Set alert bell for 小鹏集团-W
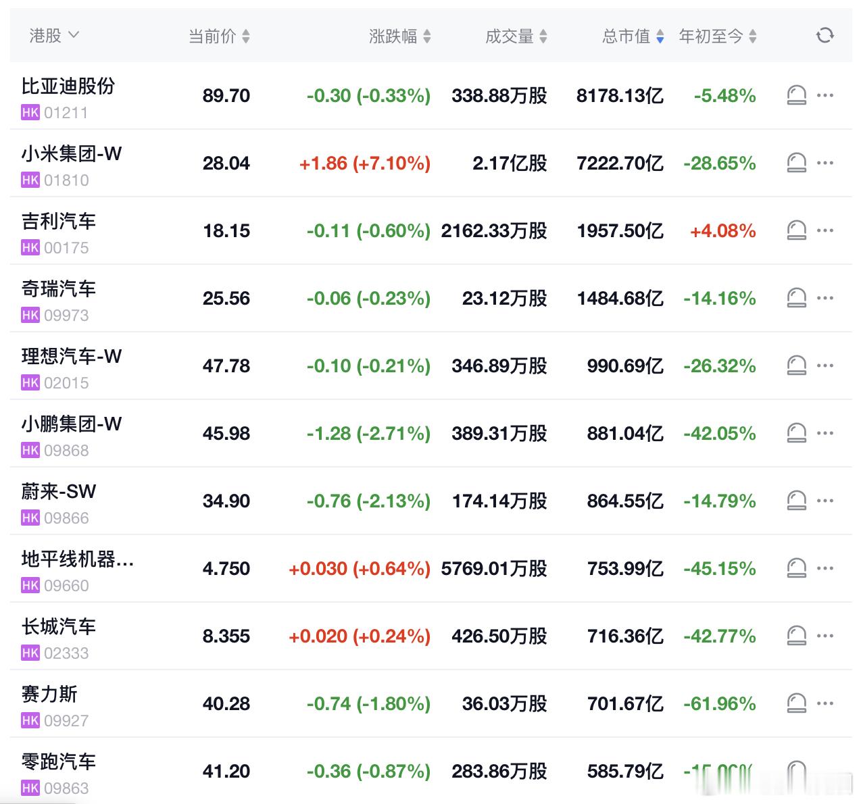 click(x=797, y=433)
